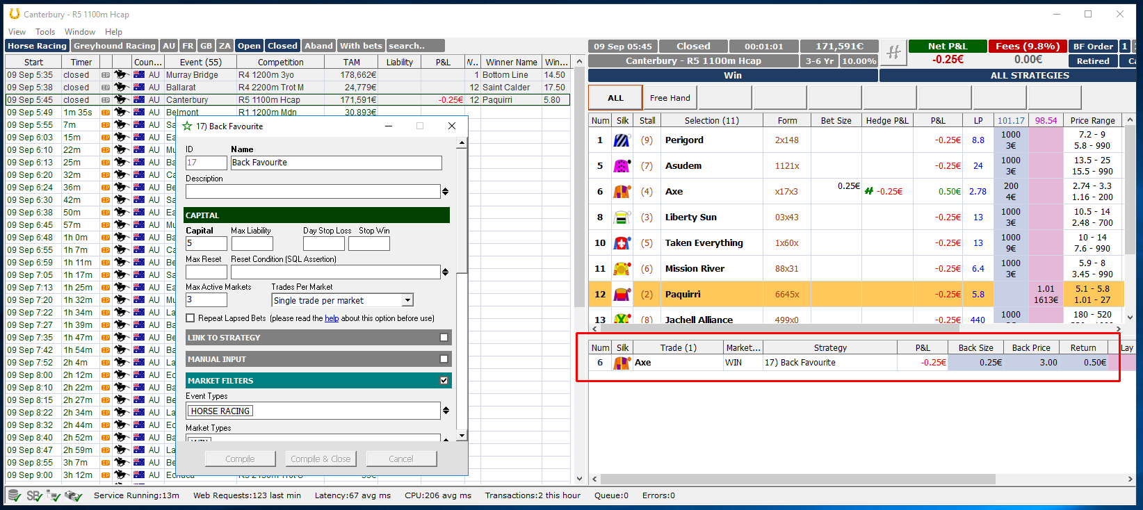1143x510 pixels.
Task: Select the Free Hand strategy tab
Action: 670,98
